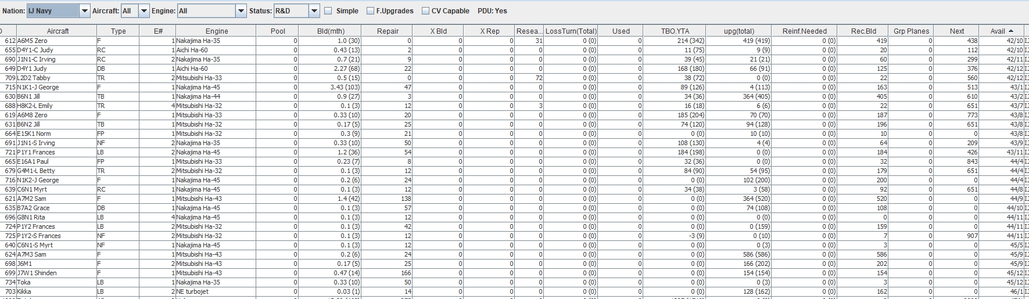Click the G8N1 Rita aircraft name

click(x=31, y=217)
